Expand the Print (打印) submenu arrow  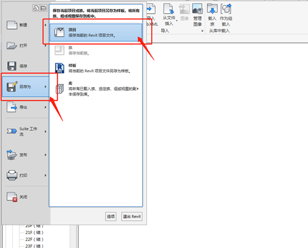point(46,175)
